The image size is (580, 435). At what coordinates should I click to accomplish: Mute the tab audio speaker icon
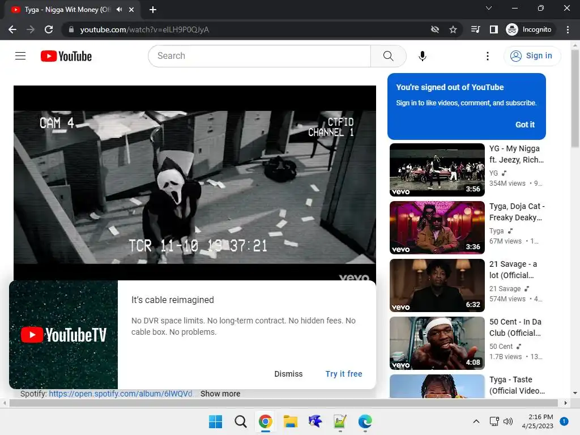119,10
